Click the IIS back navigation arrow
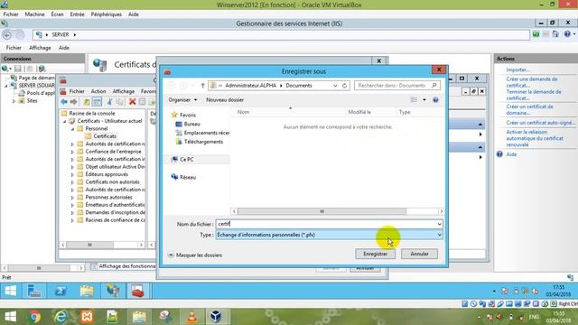Screen dimensions: 578x325 (x=7, y=35)
